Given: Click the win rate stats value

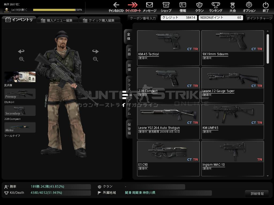Looking at the screenshot, I should click(x=48, y=187).
